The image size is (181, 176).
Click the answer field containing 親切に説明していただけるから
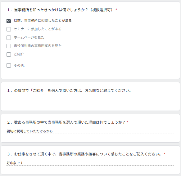pyautogui.click(x=90, y=131)
